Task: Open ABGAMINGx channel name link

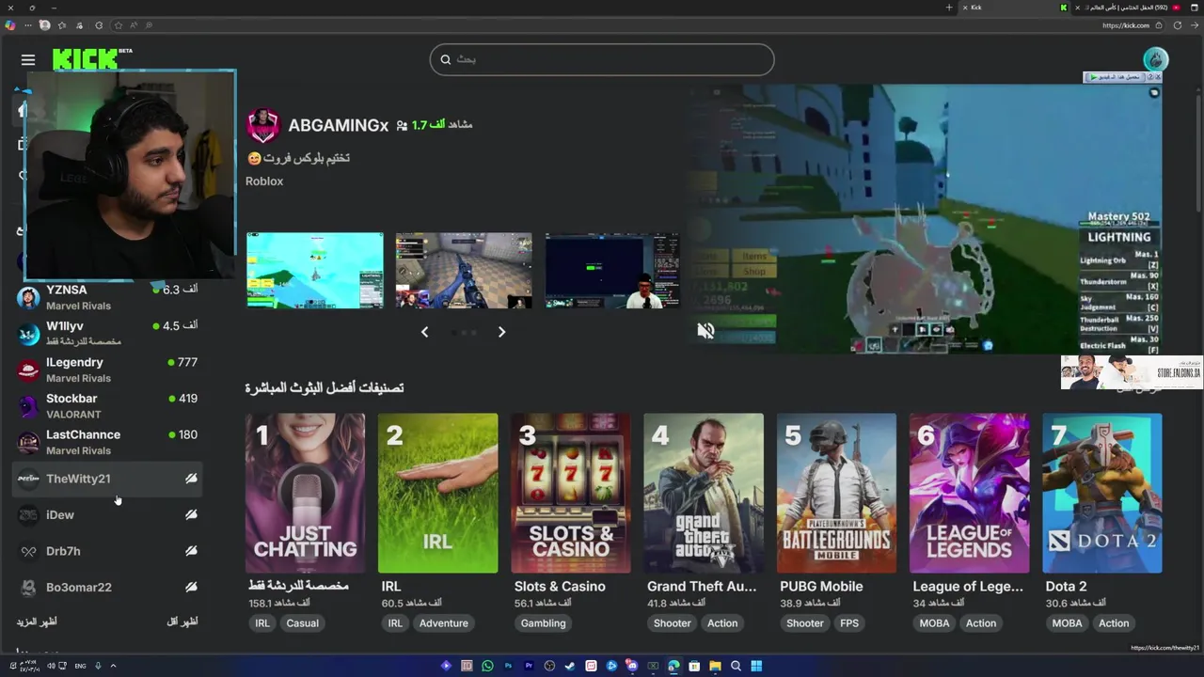Action: (x=338, y=125)
